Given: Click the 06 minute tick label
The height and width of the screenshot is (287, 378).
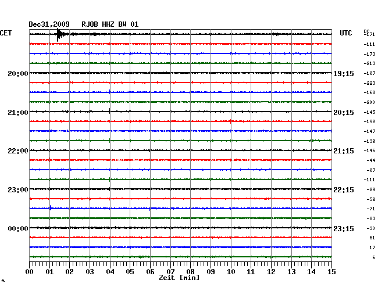Looking at the screenshot, I should 150,271.
